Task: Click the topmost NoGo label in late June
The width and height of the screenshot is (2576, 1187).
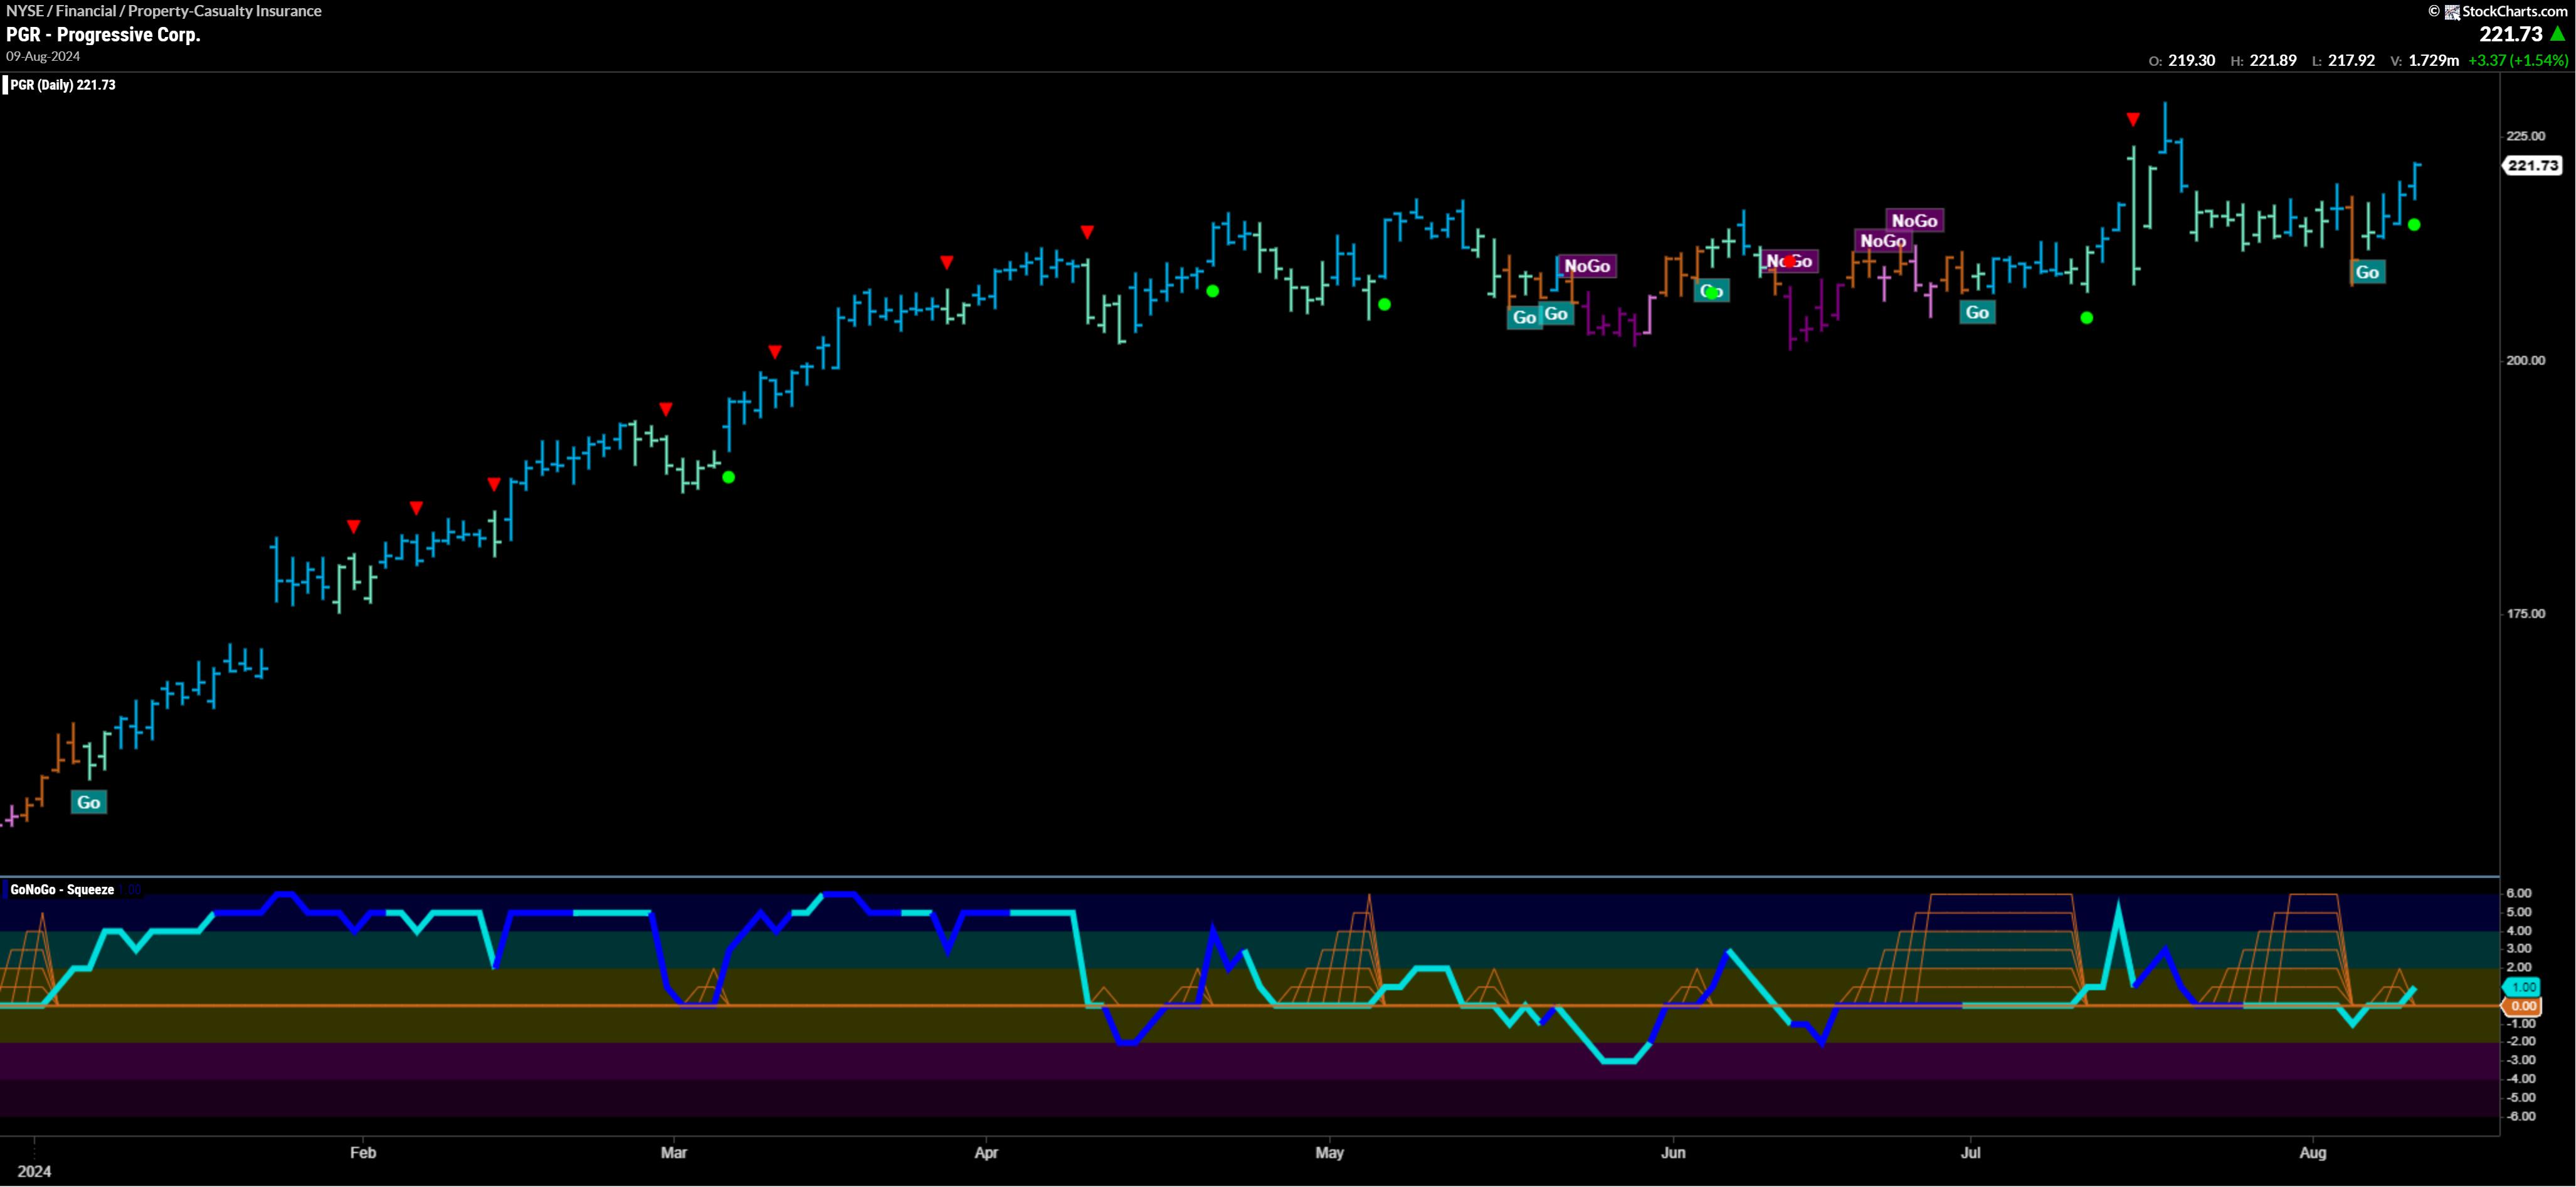Action: (x=1914, y=221)
